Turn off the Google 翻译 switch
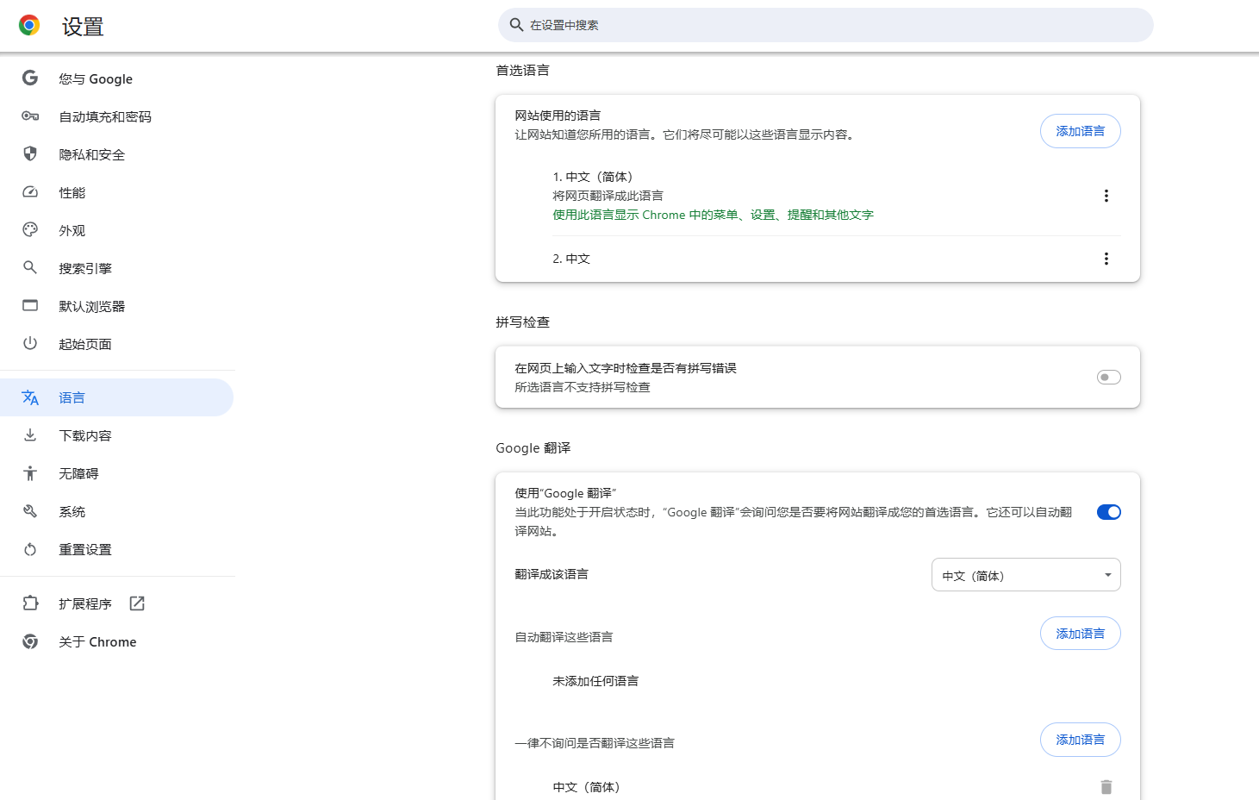1259x800 pixels. (1109, 512)
